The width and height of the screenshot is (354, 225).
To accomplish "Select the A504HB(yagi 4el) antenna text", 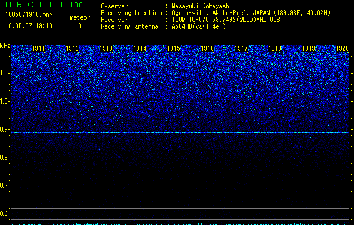I will click(199, 26).
